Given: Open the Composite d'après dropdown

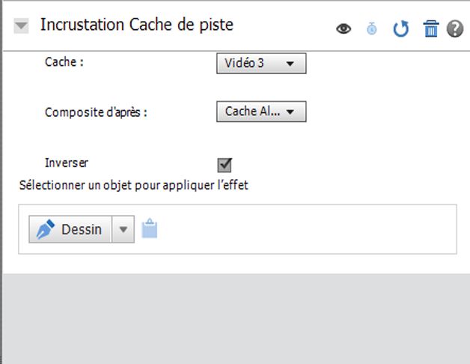Looking at the screenshot, I should point(261,112).
